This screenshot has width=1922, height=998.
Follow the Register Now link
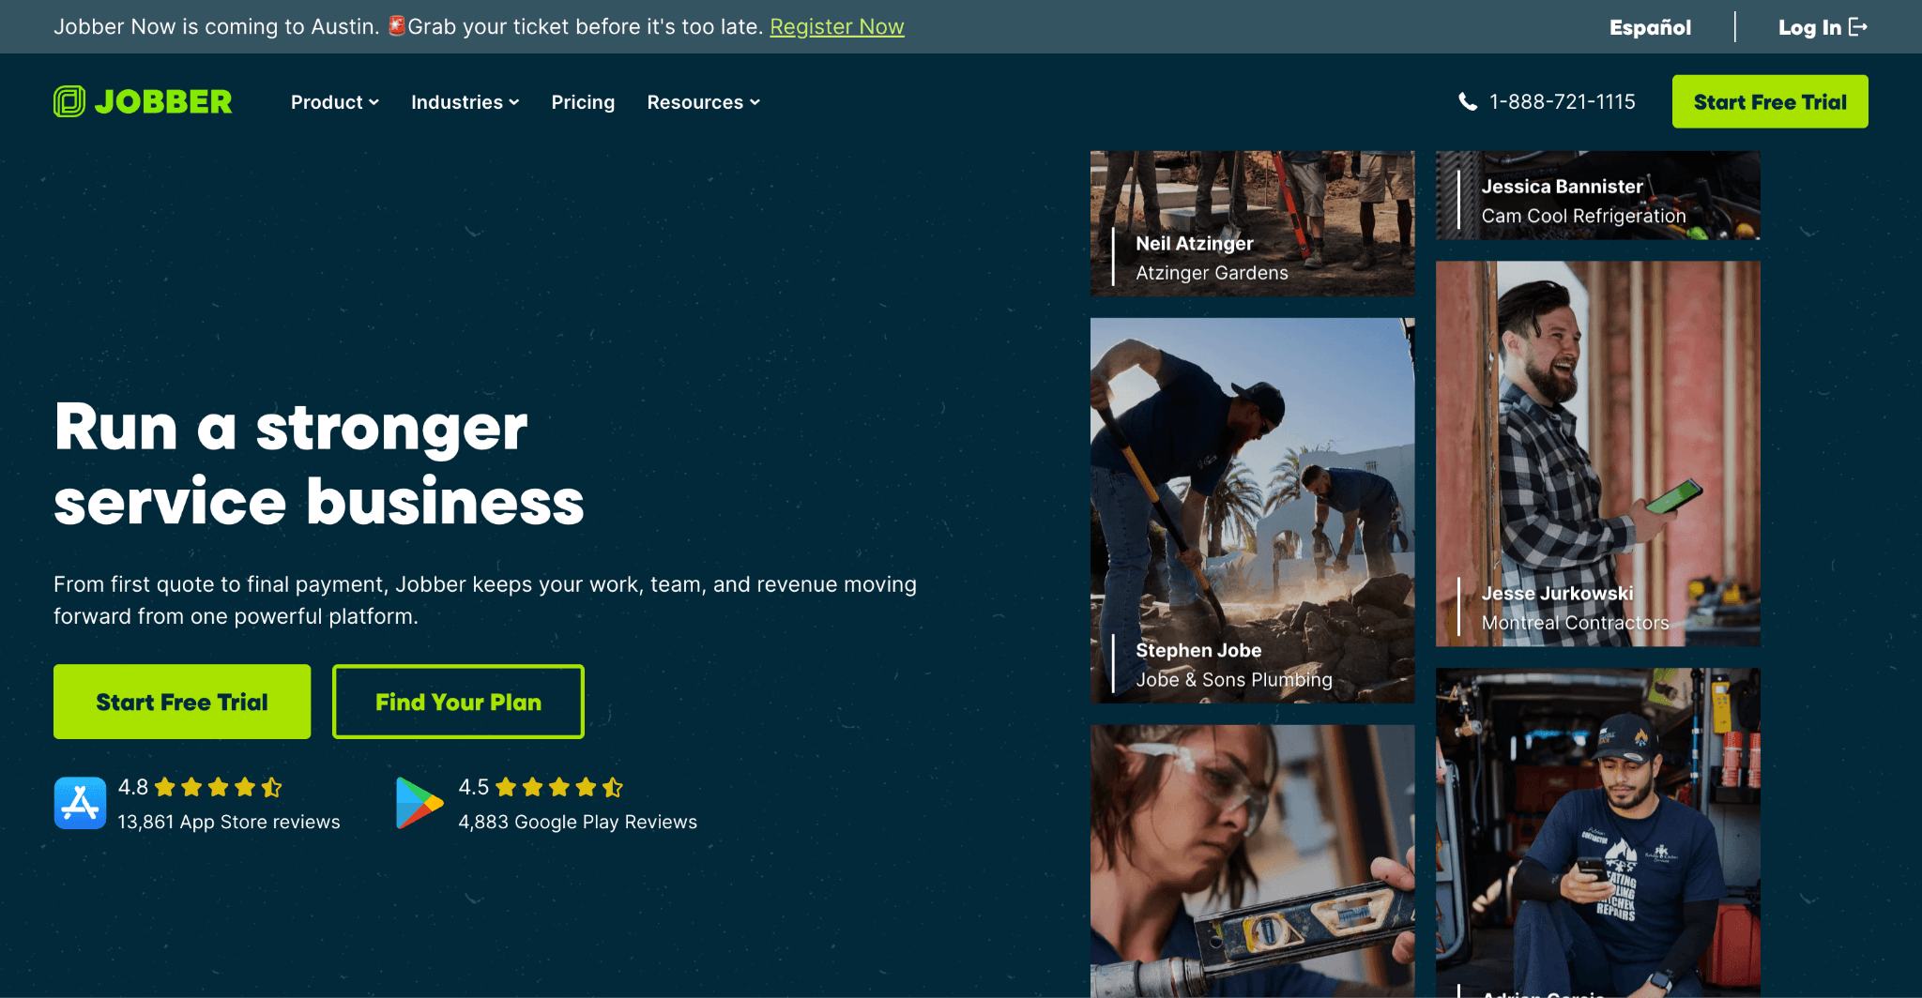click(837, 26)
